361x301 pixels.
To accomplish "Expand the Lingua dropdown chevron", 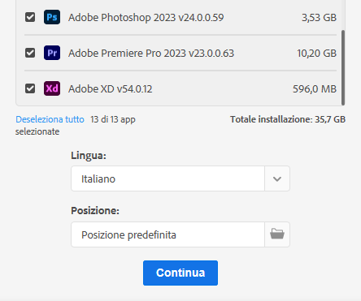I will tap(277, 178).
